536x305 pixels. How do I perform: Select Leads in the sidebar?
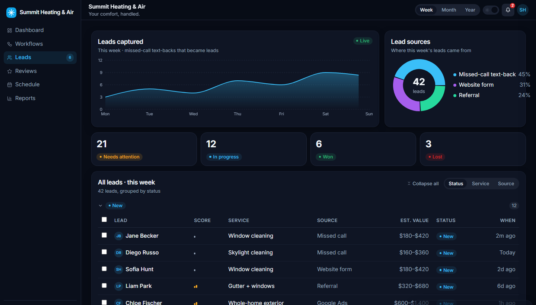point(40,57)
